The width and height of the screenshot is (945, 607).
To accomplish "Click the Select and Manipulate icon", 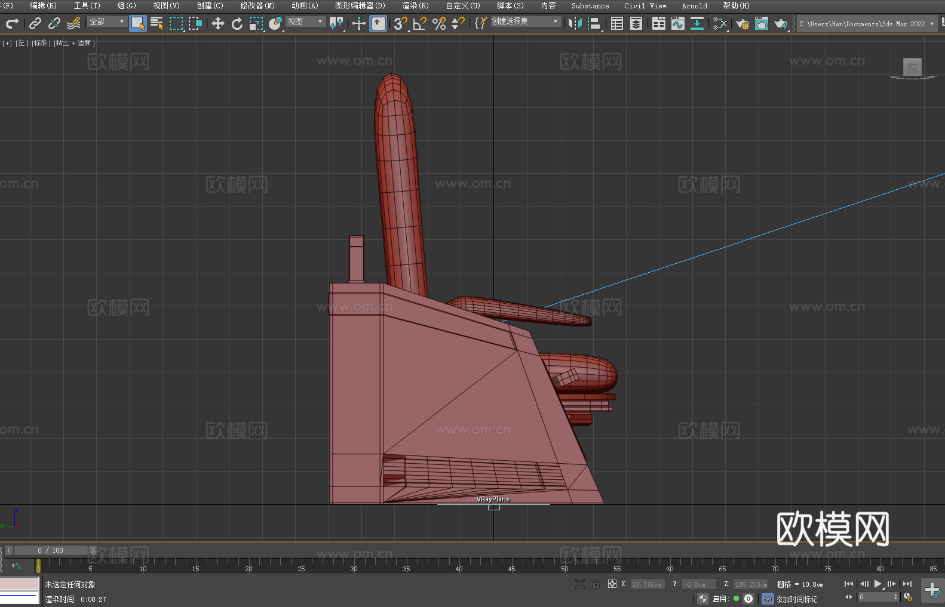I will point(359,23).
